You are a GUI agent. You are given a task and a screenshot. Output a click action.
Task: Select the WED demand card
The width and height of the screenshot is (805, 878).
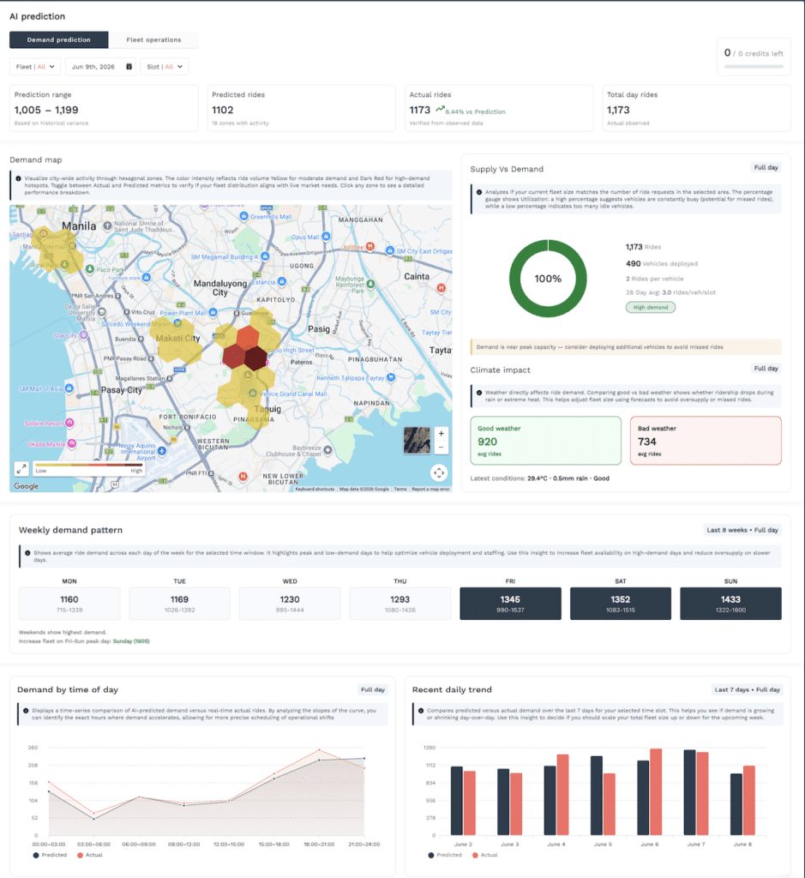(x=290, y=604)
